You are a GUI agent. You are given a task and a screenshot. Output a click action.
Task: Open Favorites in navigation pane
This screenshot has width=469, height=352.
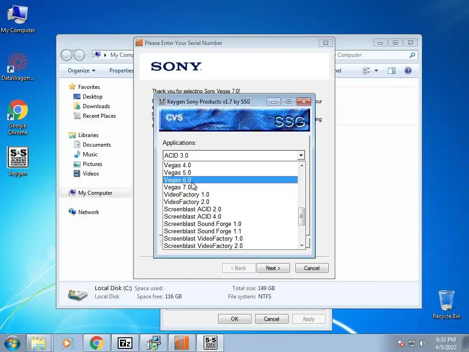point(89,87)
